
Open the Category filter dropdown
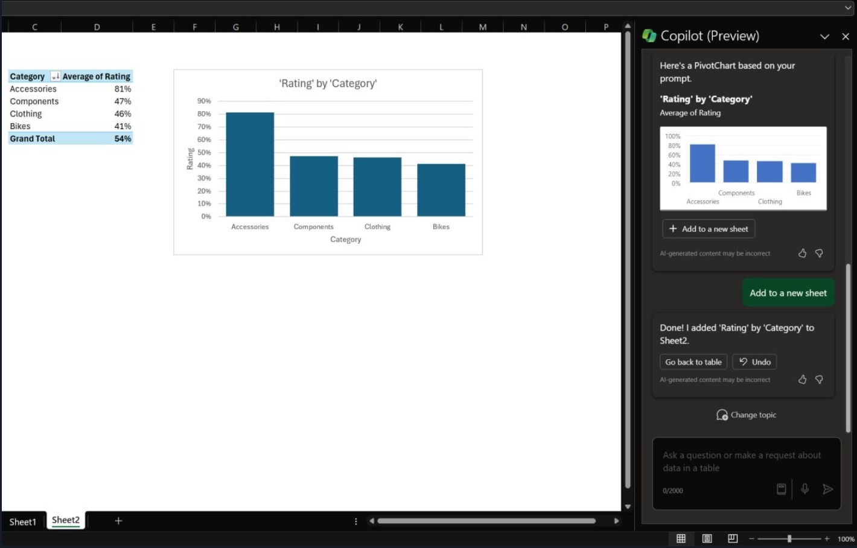click(x=55, y=77)
